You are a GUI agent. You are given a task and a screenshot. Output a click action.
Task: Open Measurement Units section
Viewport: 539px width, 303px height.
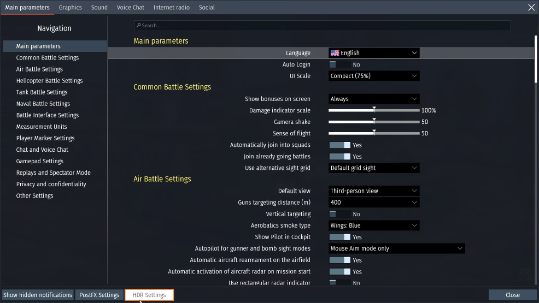(x=42, y=127)
